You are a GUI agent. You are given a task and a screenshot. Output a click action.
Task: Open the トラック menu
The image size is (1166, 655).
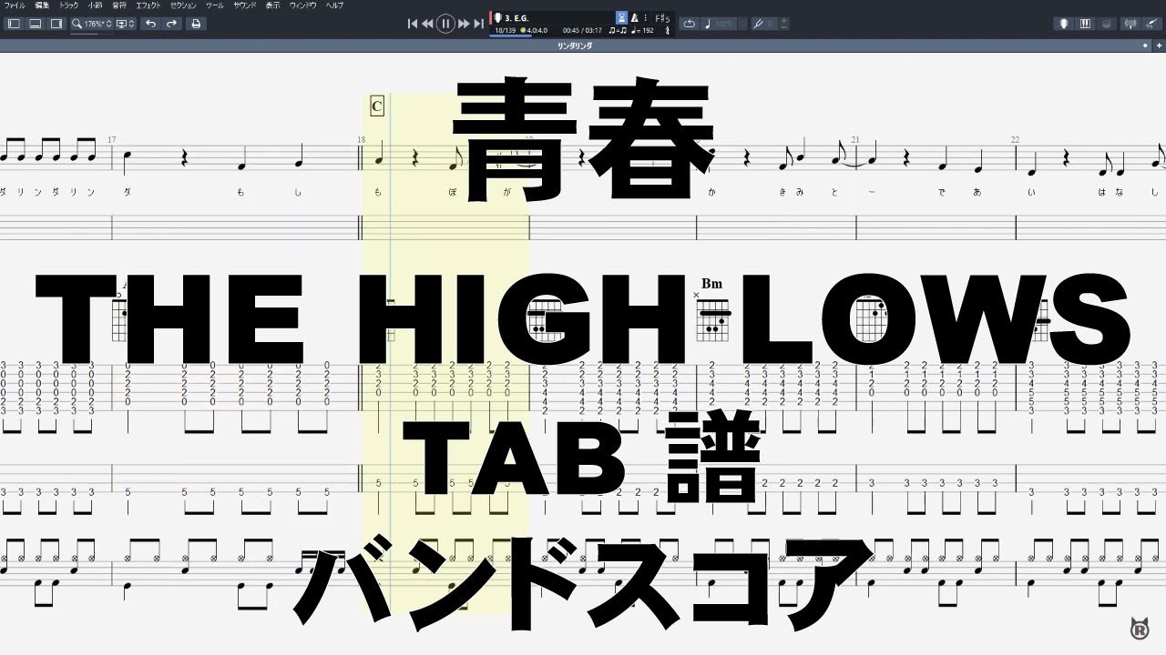coord(69,5)
